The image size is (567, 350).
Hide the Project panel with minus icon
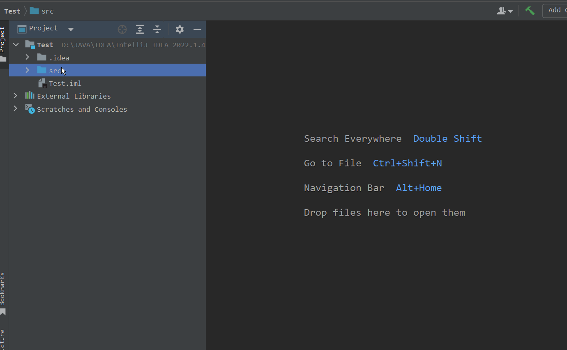197,29
